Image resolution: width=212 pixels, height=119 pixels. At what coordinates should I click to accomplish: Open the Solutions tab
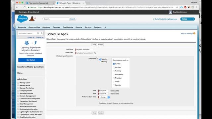(x=46, y=27)
